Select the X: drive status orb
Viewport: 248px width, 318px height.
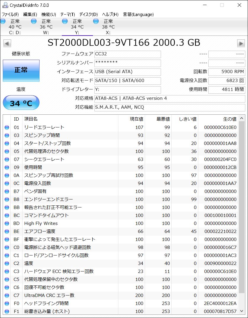coord(96,21)
